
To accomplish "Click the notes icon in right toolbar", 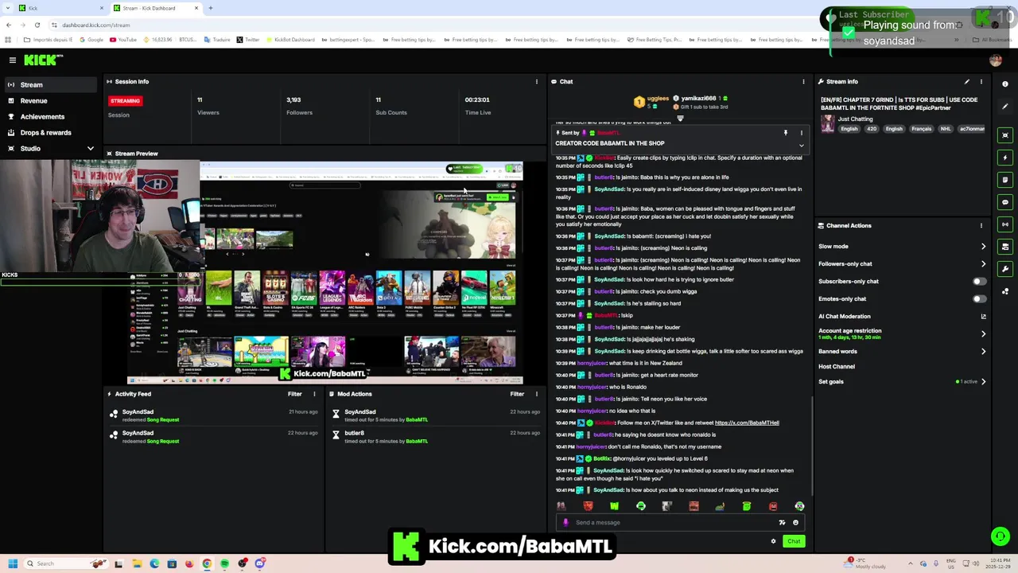I will click(x=1005, y=180).
